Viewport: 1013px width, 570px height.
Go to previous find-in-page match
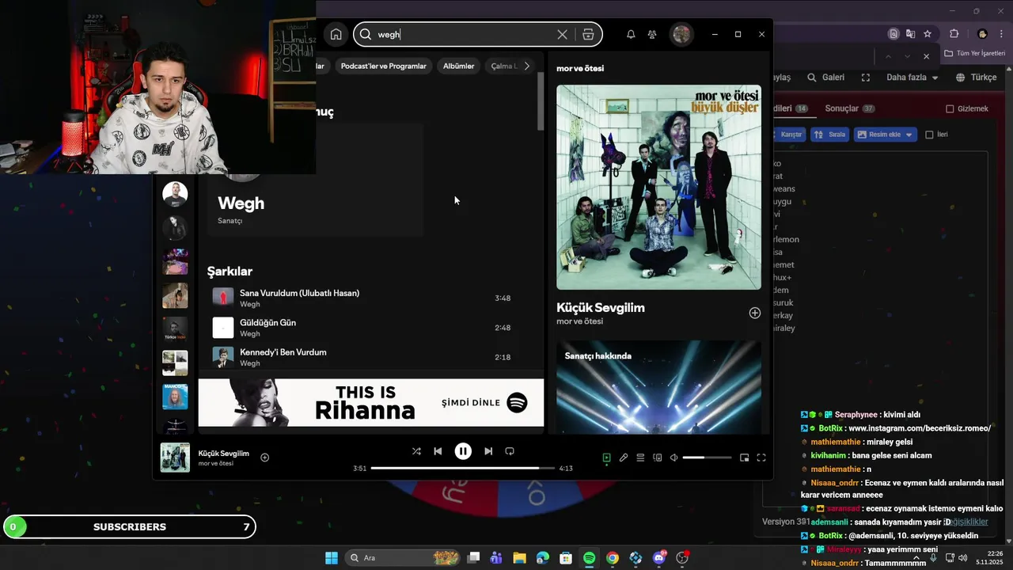coord(887,56)
